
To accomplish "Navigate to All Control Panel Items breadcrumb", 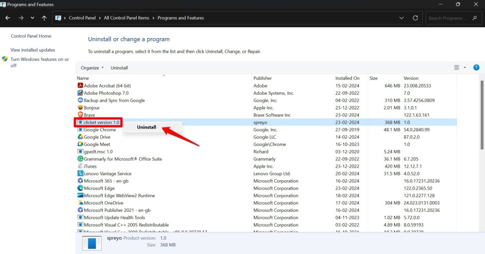I will coord(126,18).
